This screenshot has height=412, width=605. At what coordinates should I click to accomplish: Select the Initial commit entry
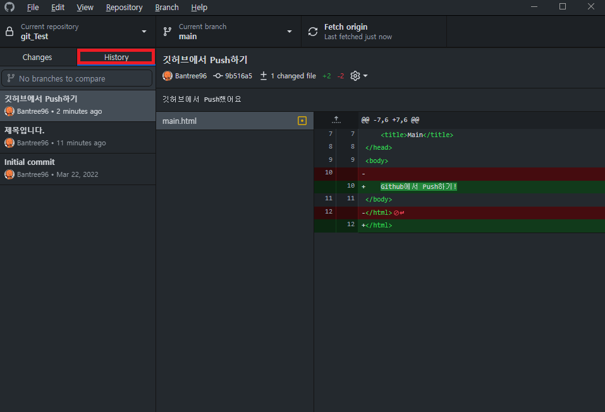[x=78, y=169]
